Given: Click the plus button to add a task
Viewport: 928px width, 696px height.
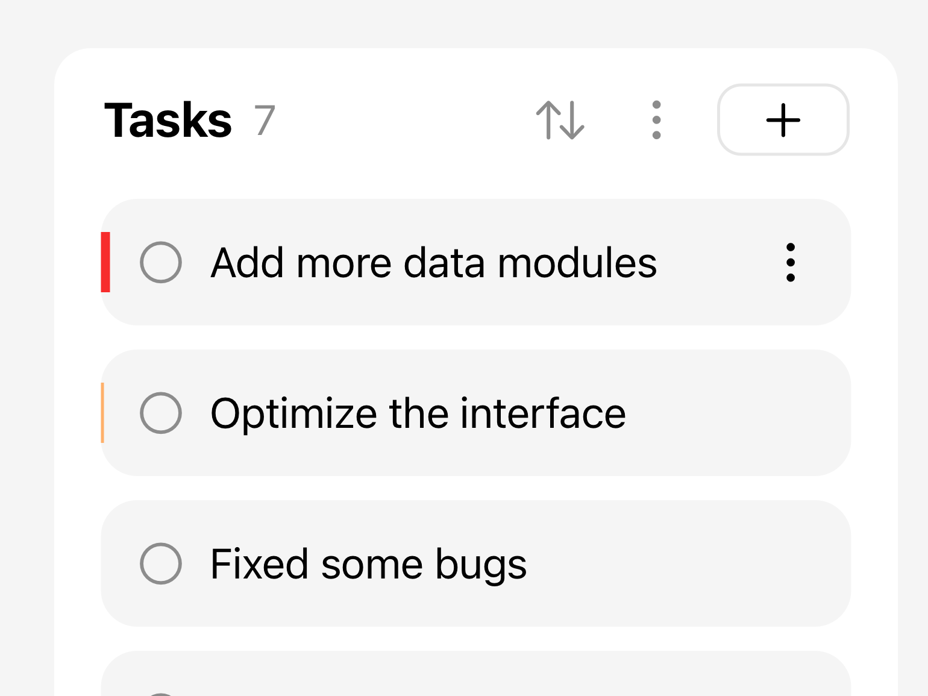Looking at the screenshot, I should (x=783, y=120).
